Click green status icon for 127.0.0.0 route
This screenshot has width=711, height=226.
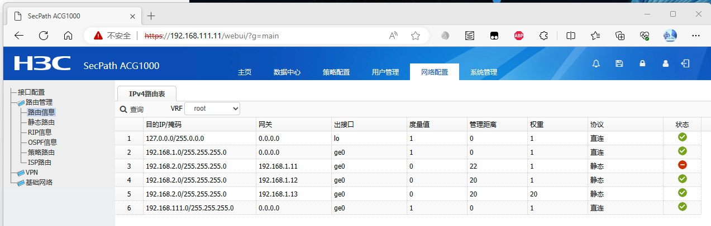pos(682,137)
